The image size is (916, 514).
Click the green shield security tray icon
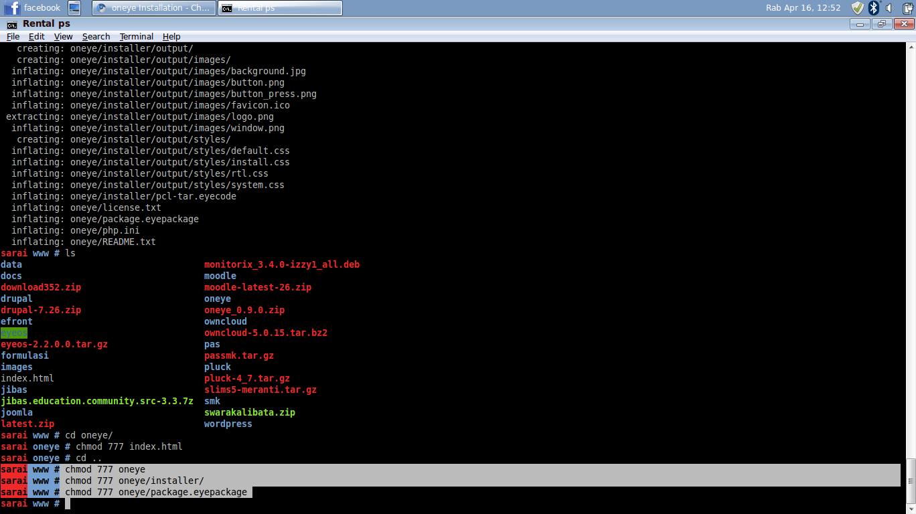point(858,8)
